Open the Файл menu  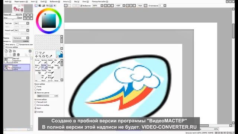pyautogui.click(x=8, y=1)
